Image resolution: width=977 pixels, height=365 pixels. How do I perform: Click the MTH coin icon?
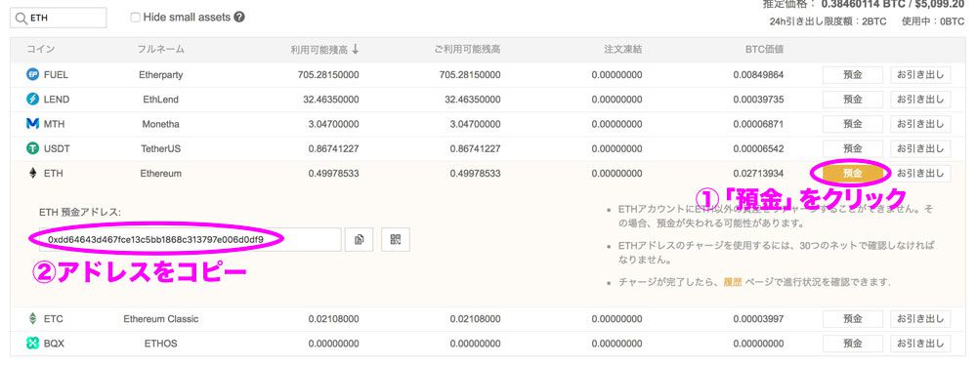(33, 124)
